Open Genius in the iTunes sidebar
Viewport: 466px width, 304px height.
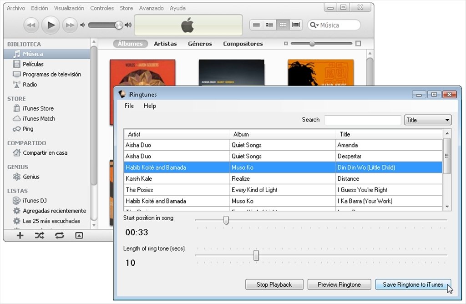47,177
